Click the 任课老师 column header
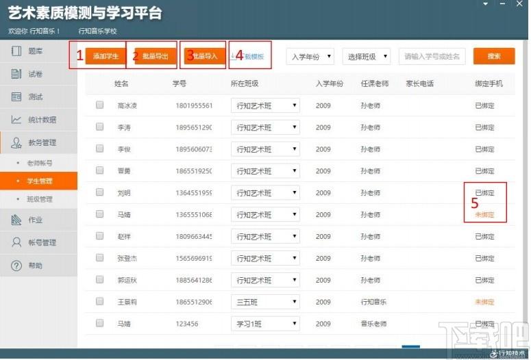 pyautogui.click(x=375, y=83)
